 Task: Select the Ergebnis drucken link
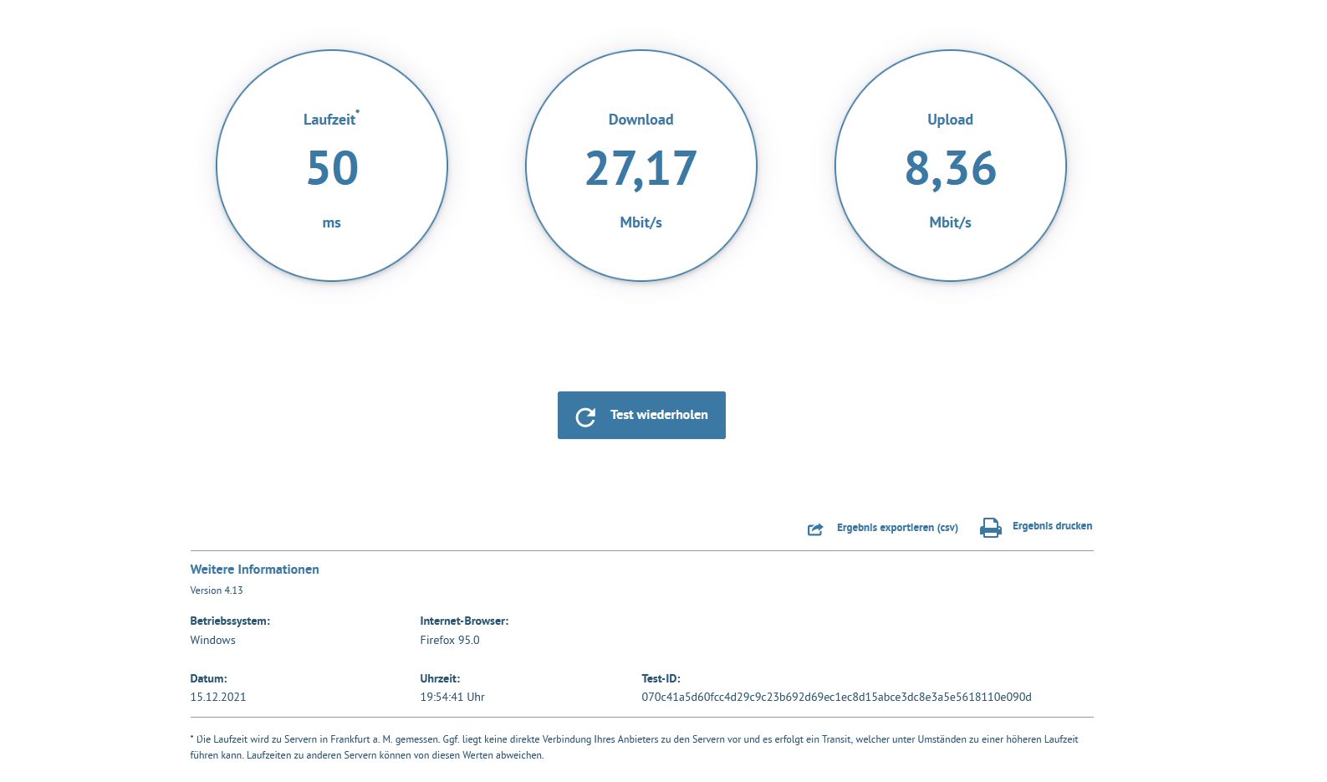tap(1052, 526)
